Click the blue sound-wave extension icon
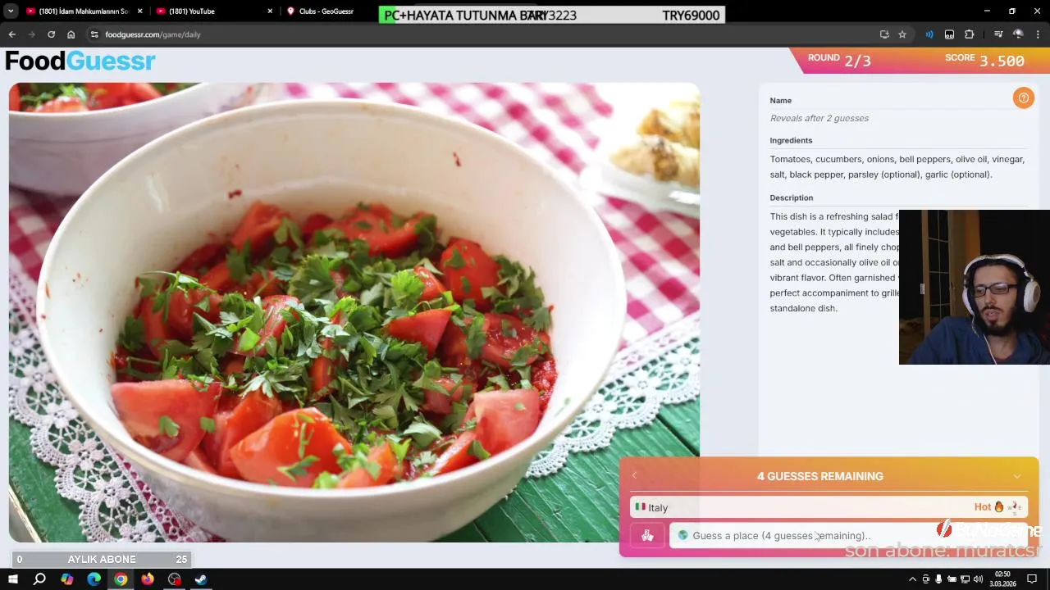Viewport: 1050px width, 590px height. click(x=929, y=34)
